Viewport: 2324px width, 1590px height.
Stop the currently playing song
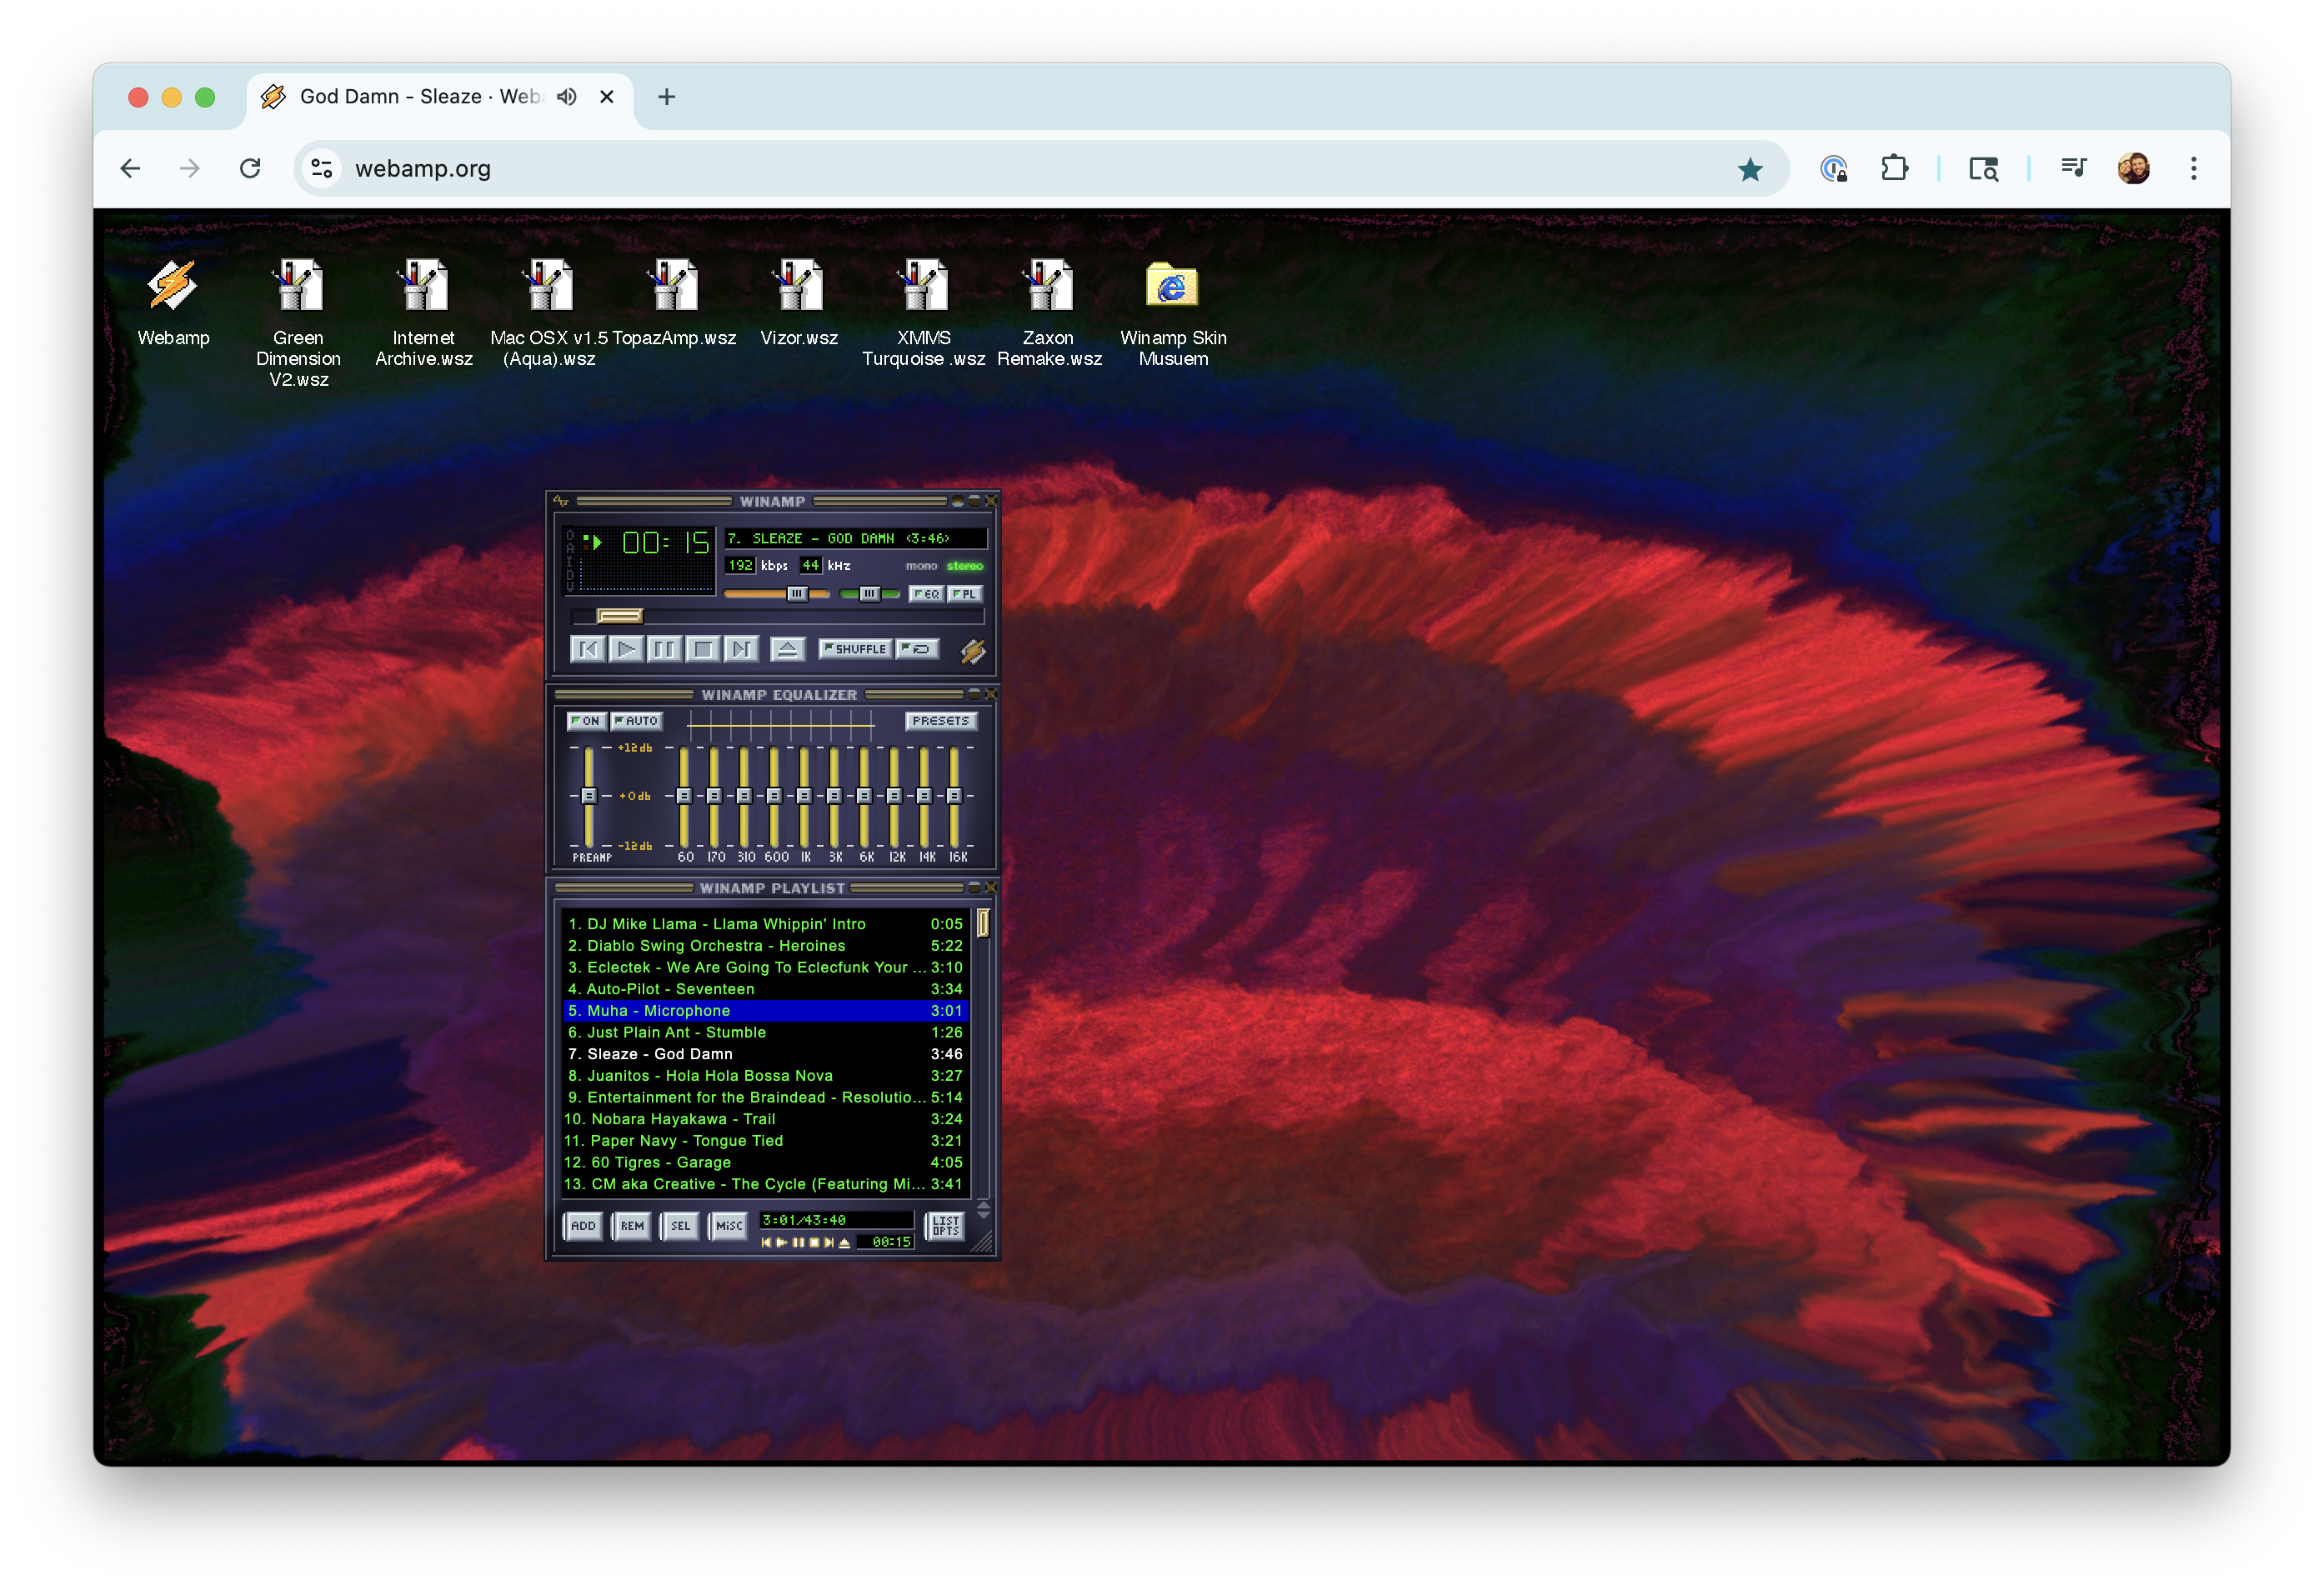(x=703, y=649)
